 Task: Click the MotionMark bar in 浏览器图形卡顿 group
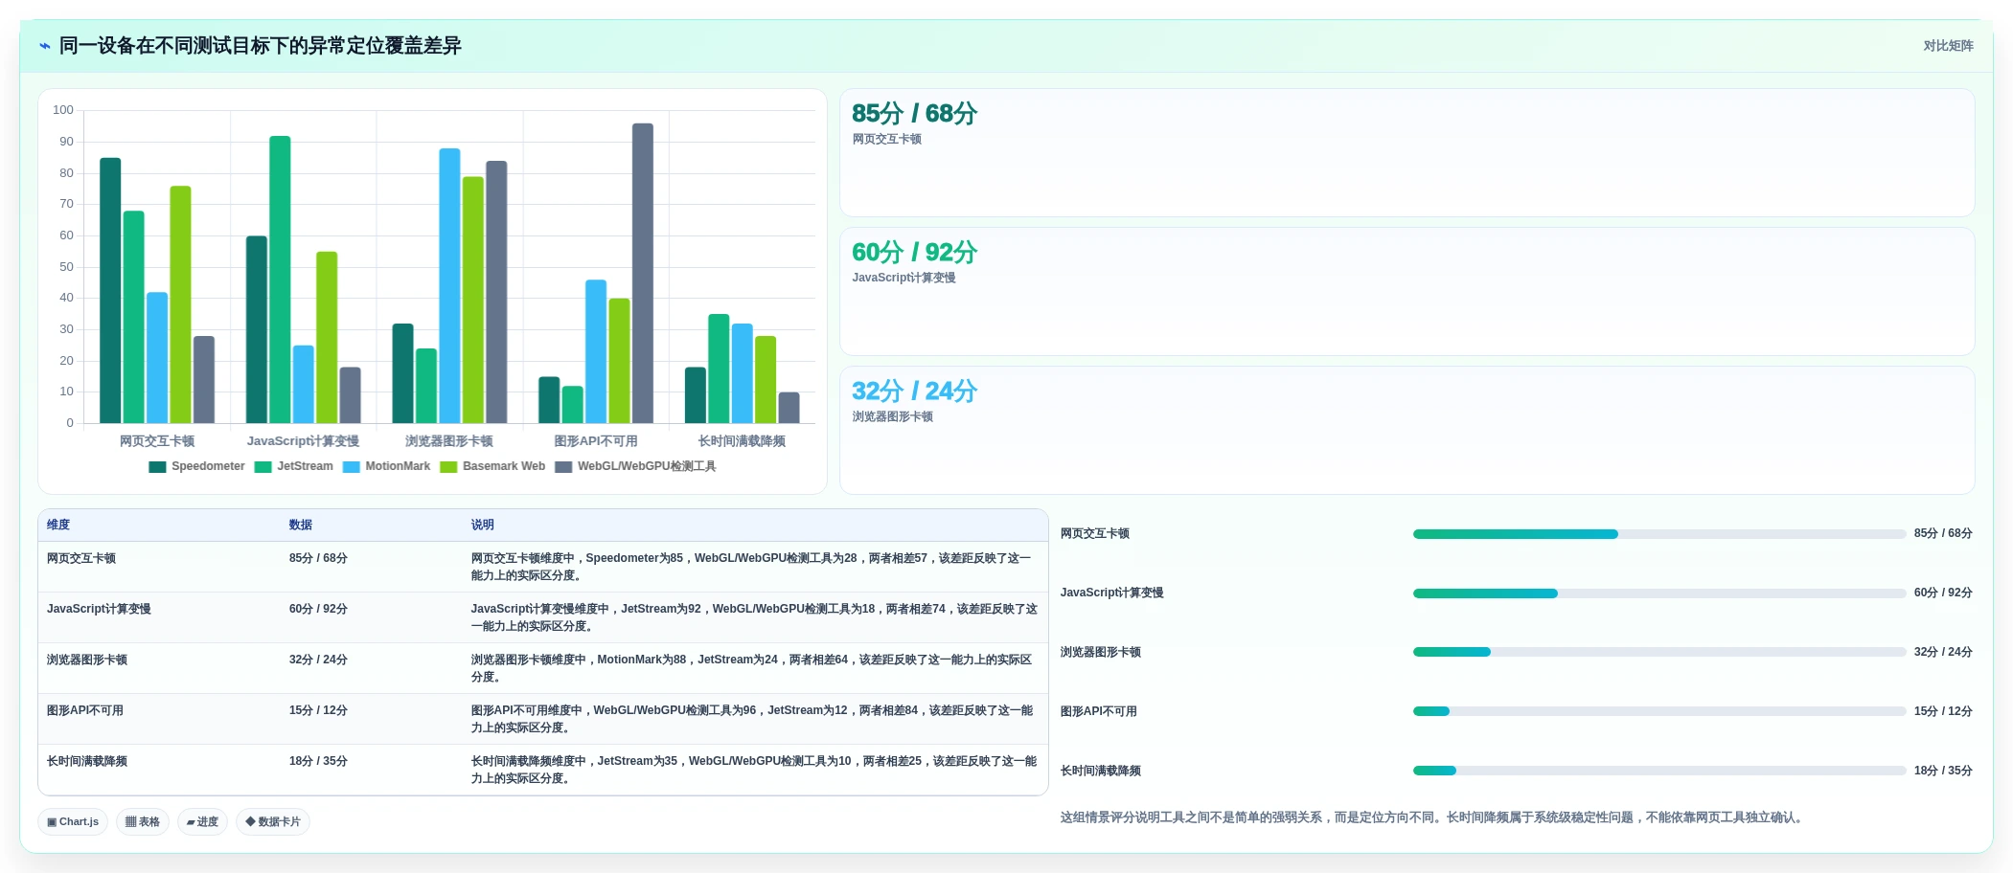[x=449, y=286]
